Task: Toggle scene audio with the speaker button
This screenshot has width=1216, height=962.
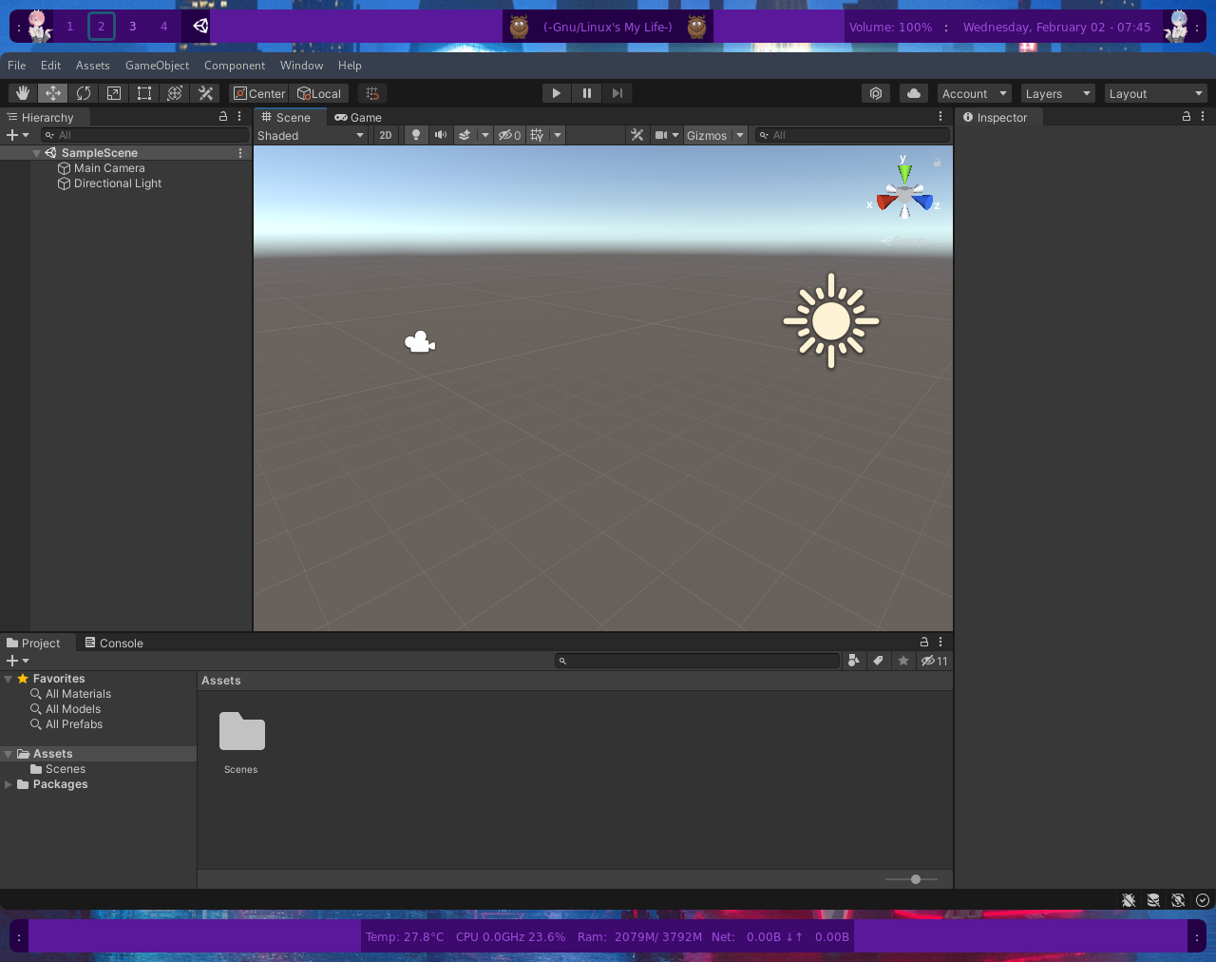Action: (441, 135)
